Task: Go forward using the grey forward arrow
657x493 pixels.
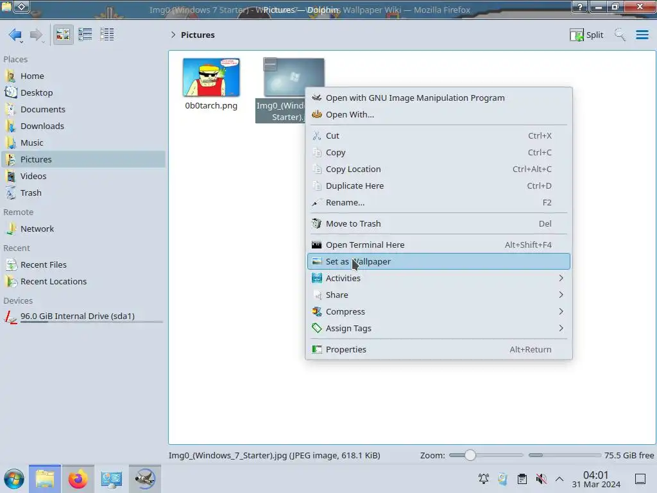Action: [37, 35]
